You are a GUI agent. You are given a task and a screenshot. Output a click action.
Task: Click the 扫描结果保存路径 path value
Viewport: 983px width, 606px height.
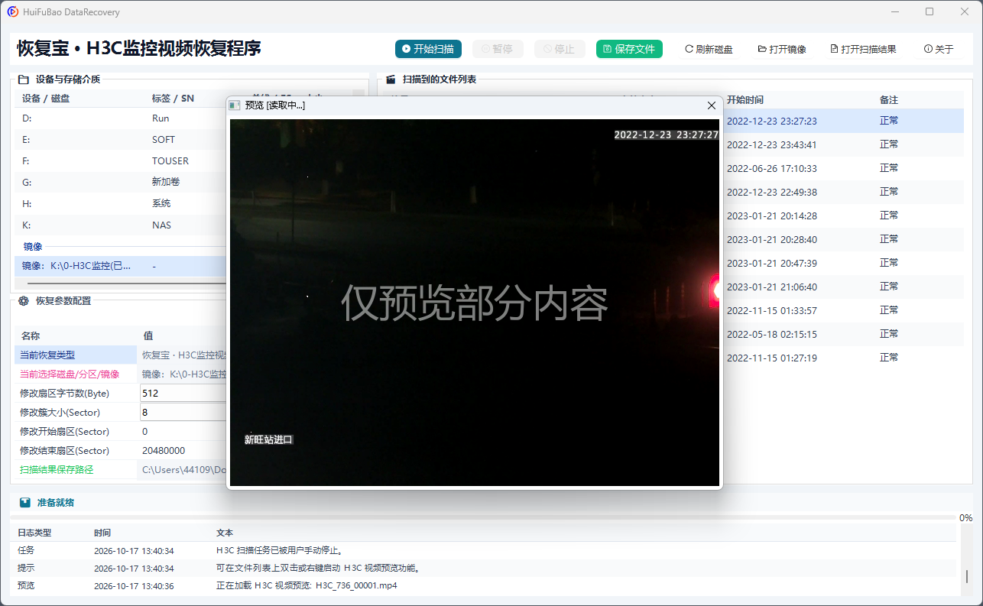click(x=184, y=470)
